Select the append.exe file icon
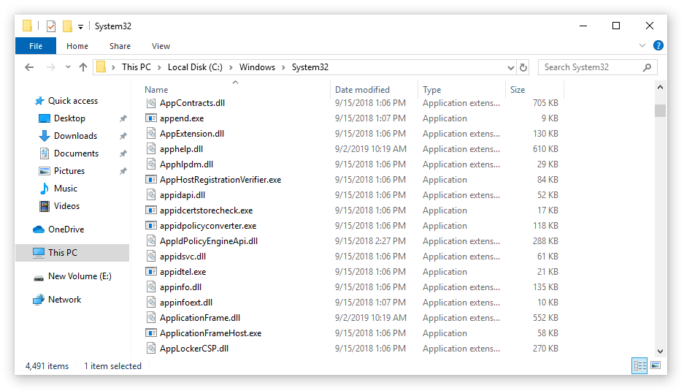This screenshot has width=684, height=391. point(151,118)
